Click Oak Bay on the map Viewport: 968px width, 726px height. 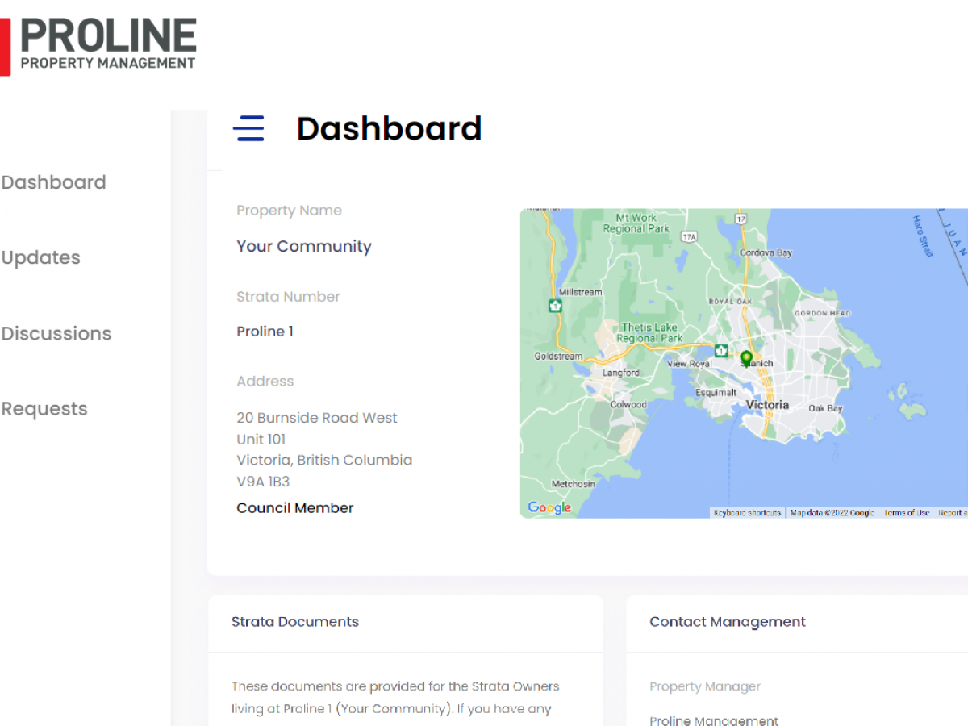(825, 408)
